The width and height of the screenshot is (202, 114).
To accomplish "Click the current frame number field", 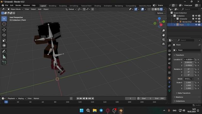I will [130, 98].
